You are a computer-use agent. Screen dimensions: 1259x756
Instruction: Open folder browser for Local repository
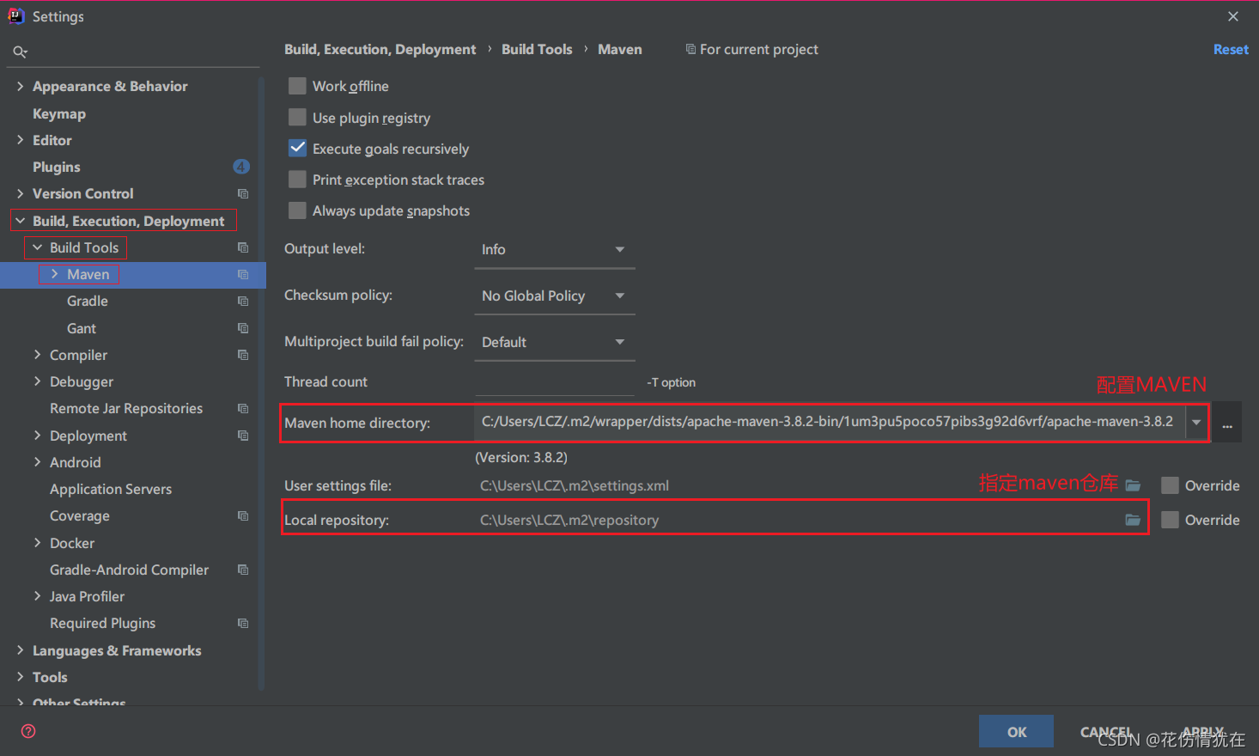click(1133, 520)
